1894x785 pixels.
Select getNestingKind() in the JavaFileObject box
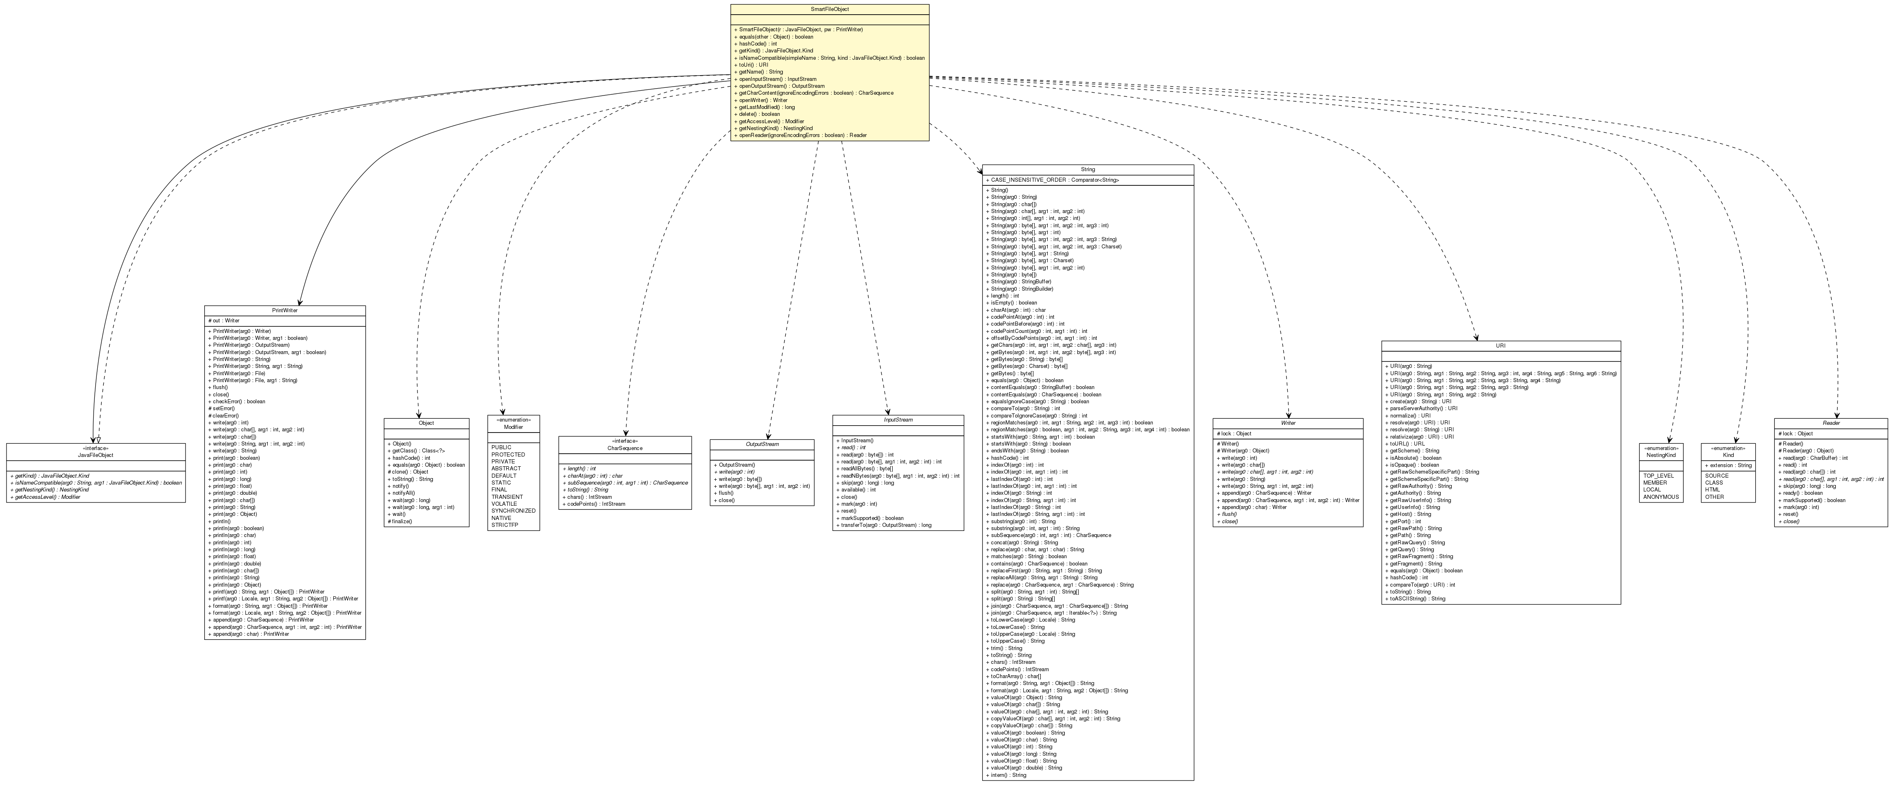pyautogui.click(x=49, y=490)
